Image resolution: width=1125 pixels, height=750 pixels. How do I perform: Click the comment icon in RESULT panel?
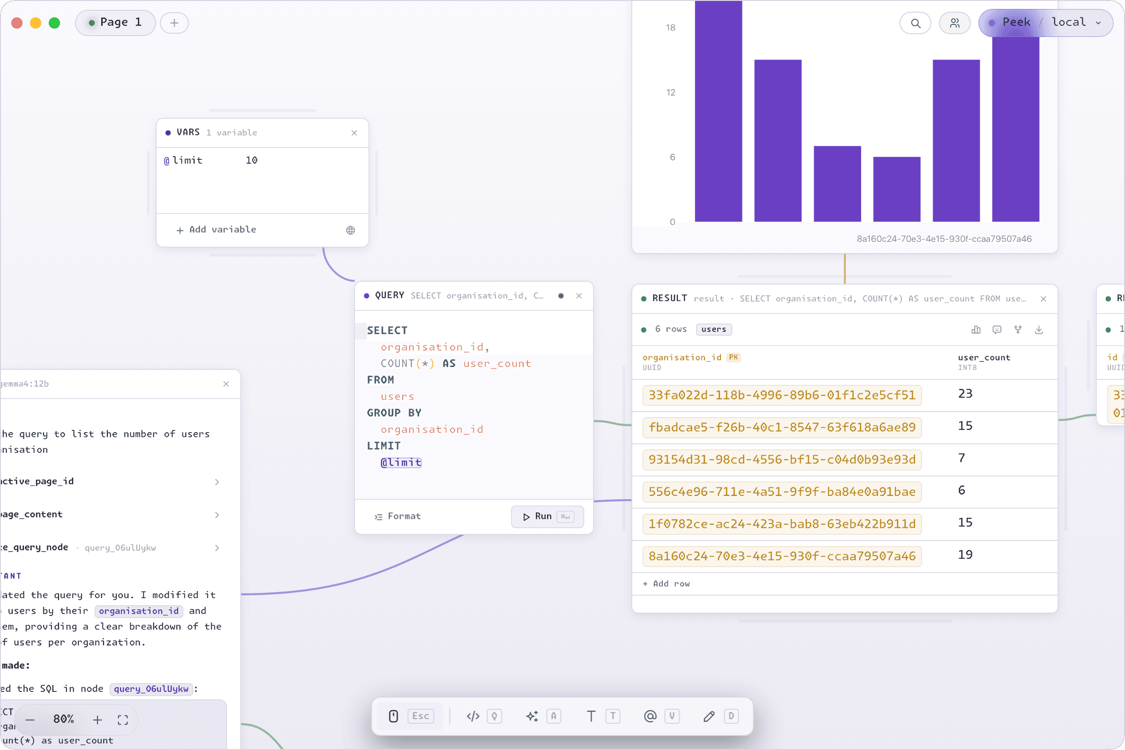coord(997,330)
